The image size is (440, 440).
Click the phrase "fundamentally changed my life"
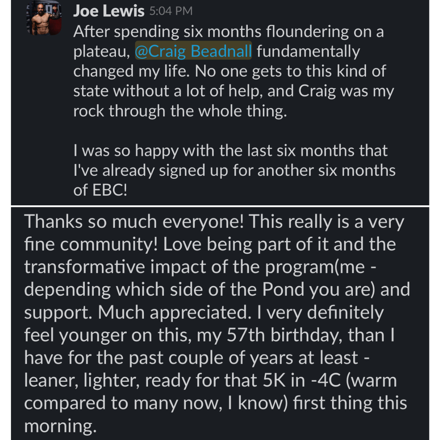click(x=261, y=61)
